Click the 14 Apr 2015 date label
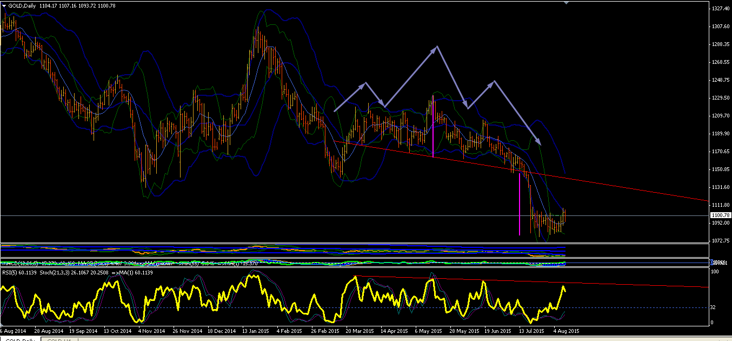732x341 pixels. tap(394, 331)
